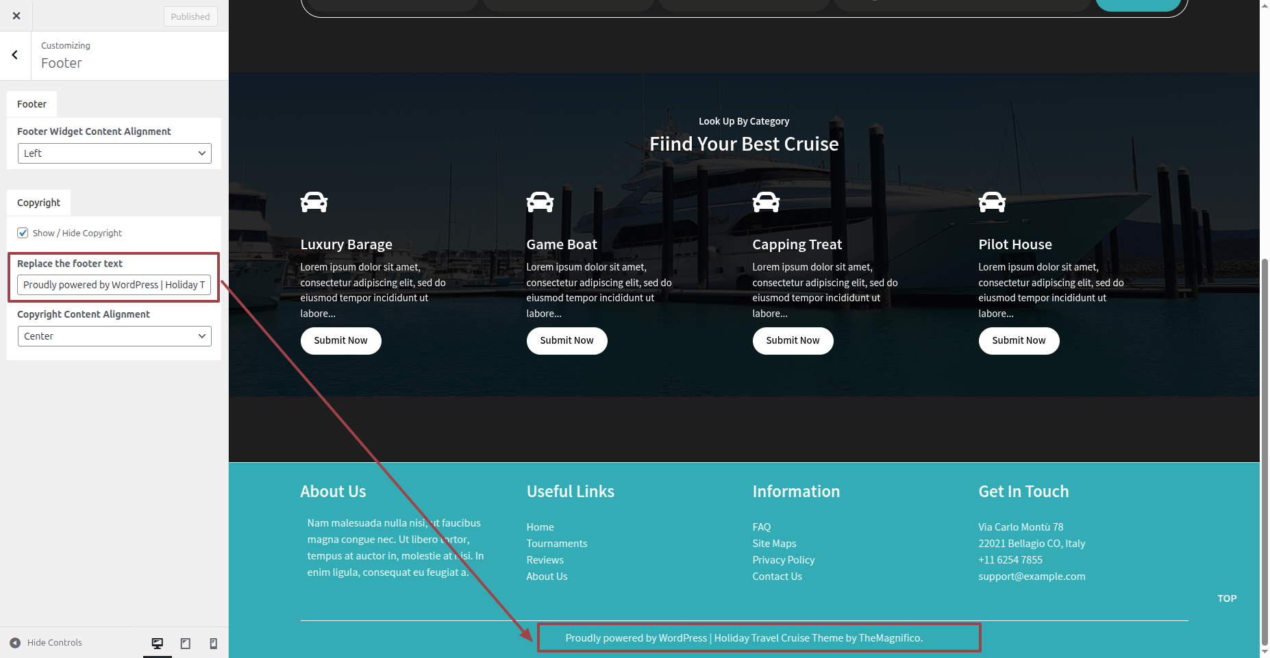Click the Hide Controls collapse icon
The width and height of the screenshot is (1270, 658).
coord(15,643)
